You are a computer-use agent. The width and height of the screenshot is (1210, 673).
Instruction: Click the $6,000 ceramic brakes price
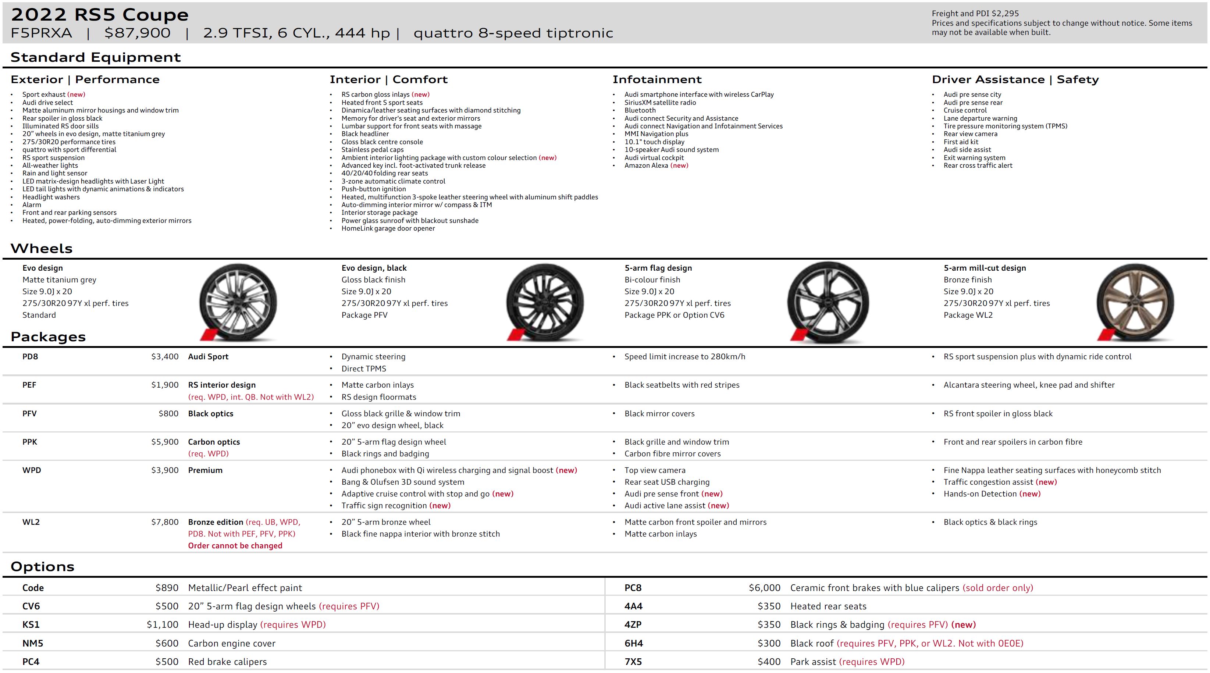(764, 588)
